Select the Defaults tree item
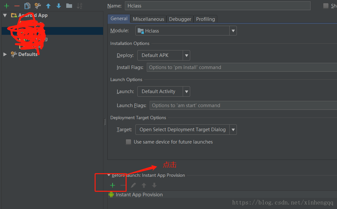The height and width of the screenshot is (209, 337). [28, 54]
